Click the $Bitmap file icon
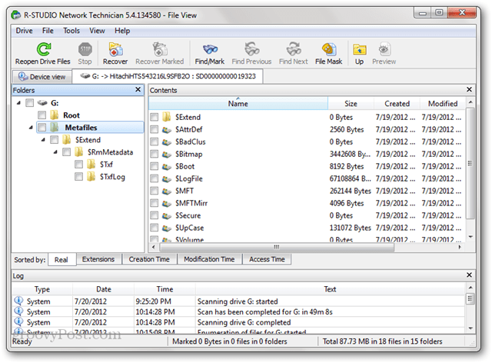The width and height of the screenshot is (492, 363). [167, 154]
